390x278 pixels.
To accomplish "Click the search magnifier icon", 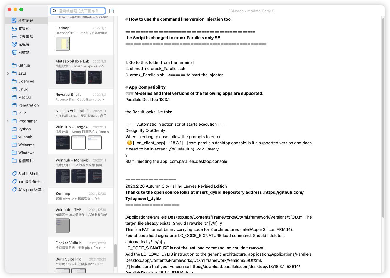I will pos(54,11).
